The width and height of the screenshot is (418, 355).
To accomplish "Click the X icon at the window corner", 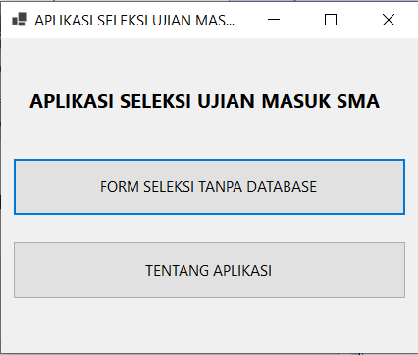I will click(x=389, y=20).
